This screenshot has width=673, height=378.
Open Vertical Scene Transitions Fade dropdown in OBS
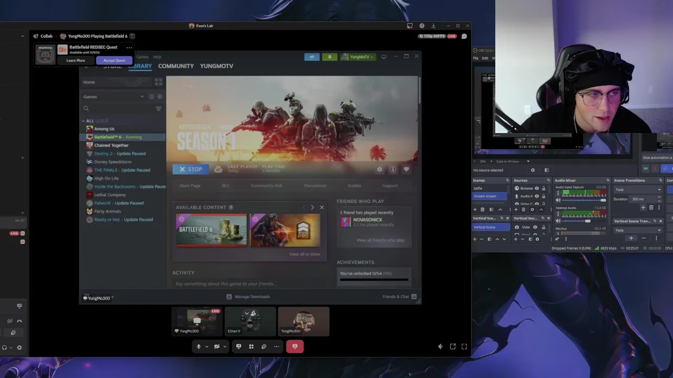638,230
